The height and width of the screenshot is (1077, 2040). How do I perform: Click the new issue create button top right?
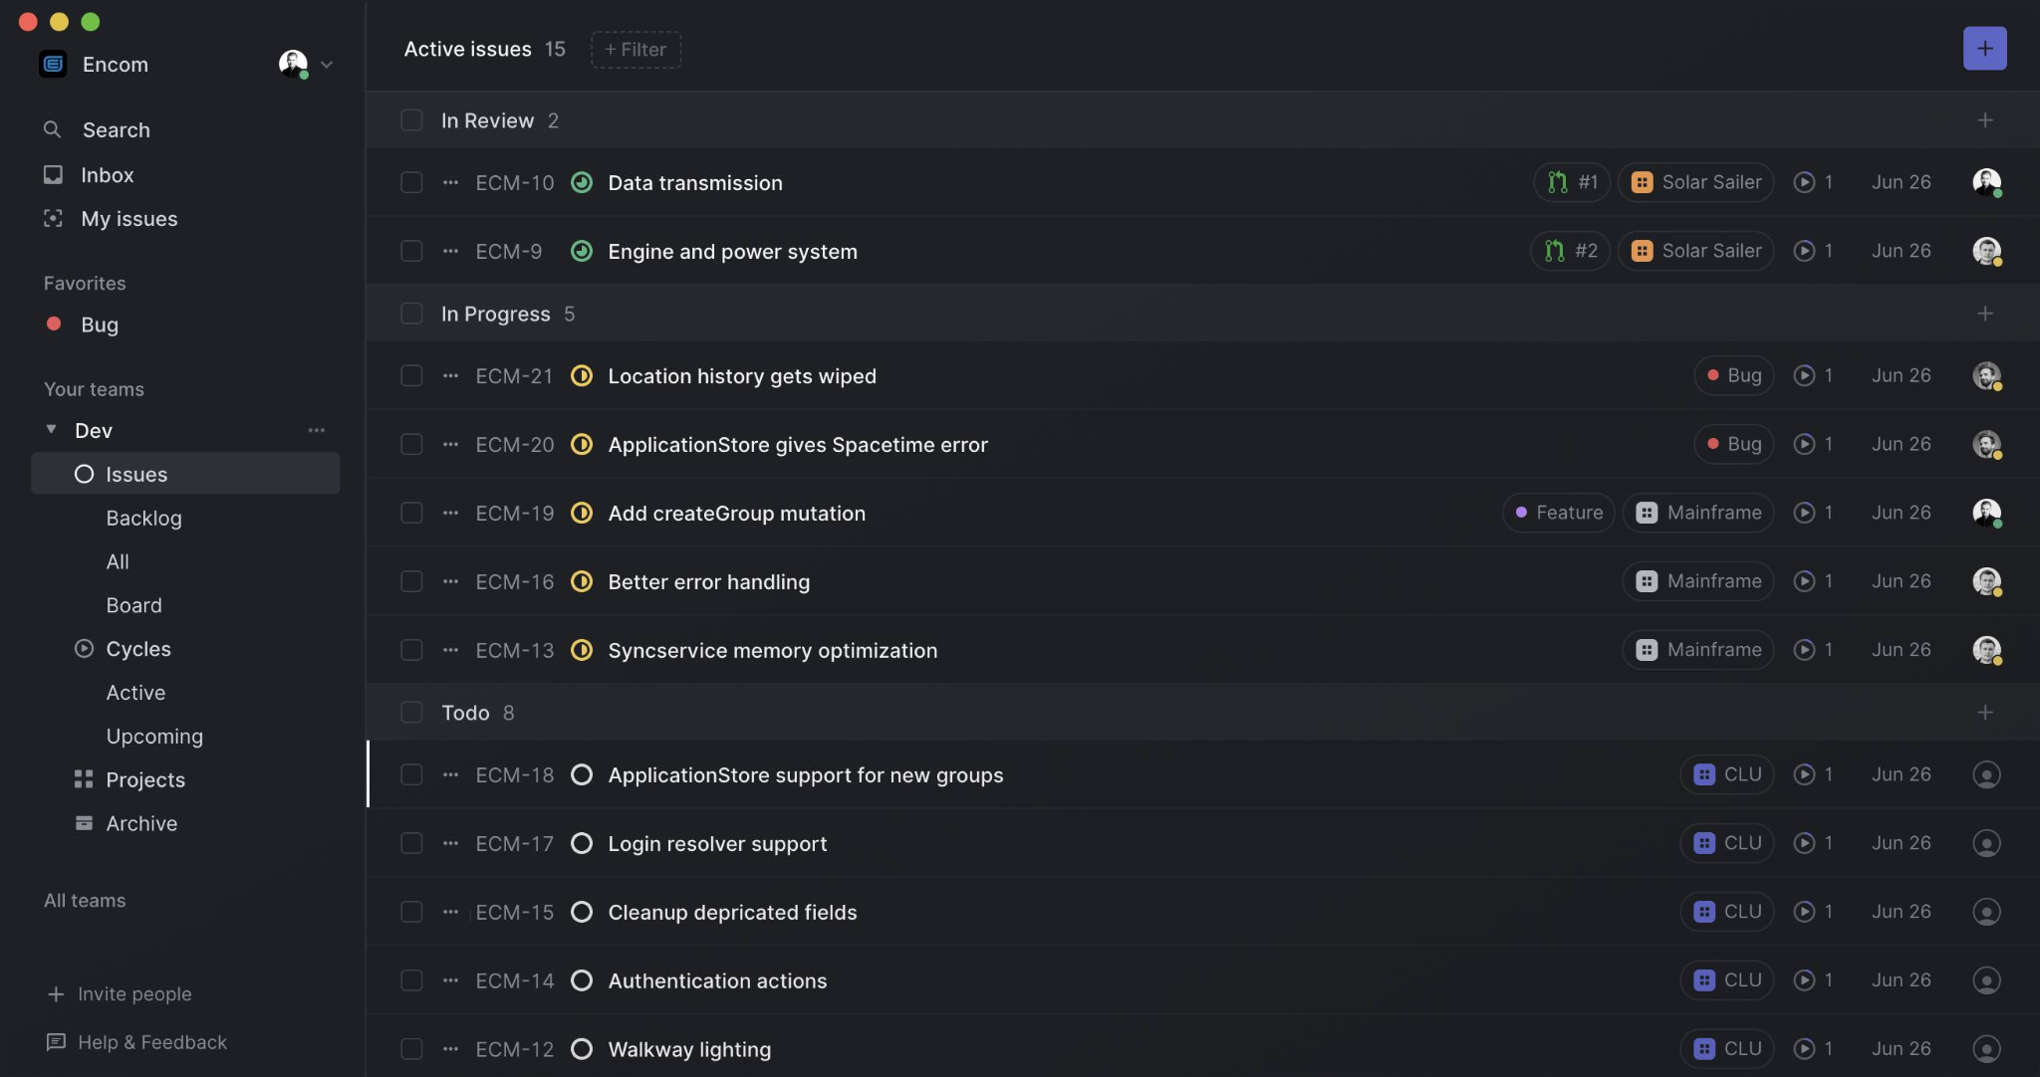pos(1984,47)
